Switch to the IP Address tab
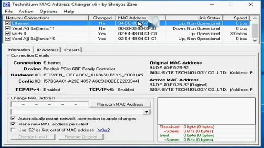 (x=47, y=50)
